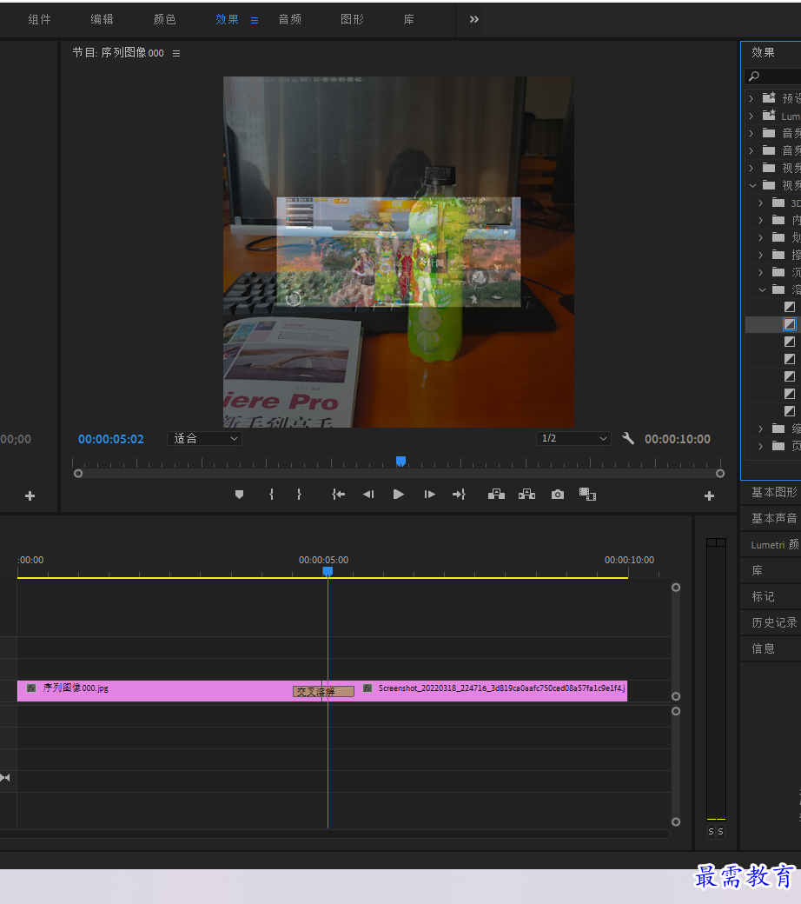Select the highlighted dissolve transition icon
This screenshot has height=904, width=801.
point(790,324)
